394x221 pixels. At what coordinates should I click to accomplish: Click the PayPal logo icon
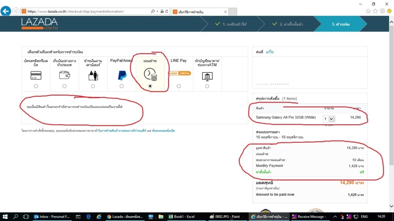122,75
